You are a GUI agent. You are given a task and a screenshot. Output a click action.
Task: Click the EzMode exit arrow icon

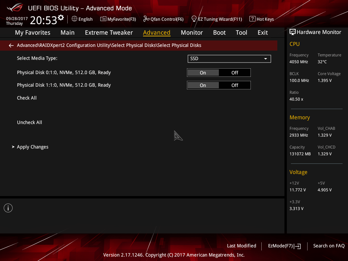297,246
